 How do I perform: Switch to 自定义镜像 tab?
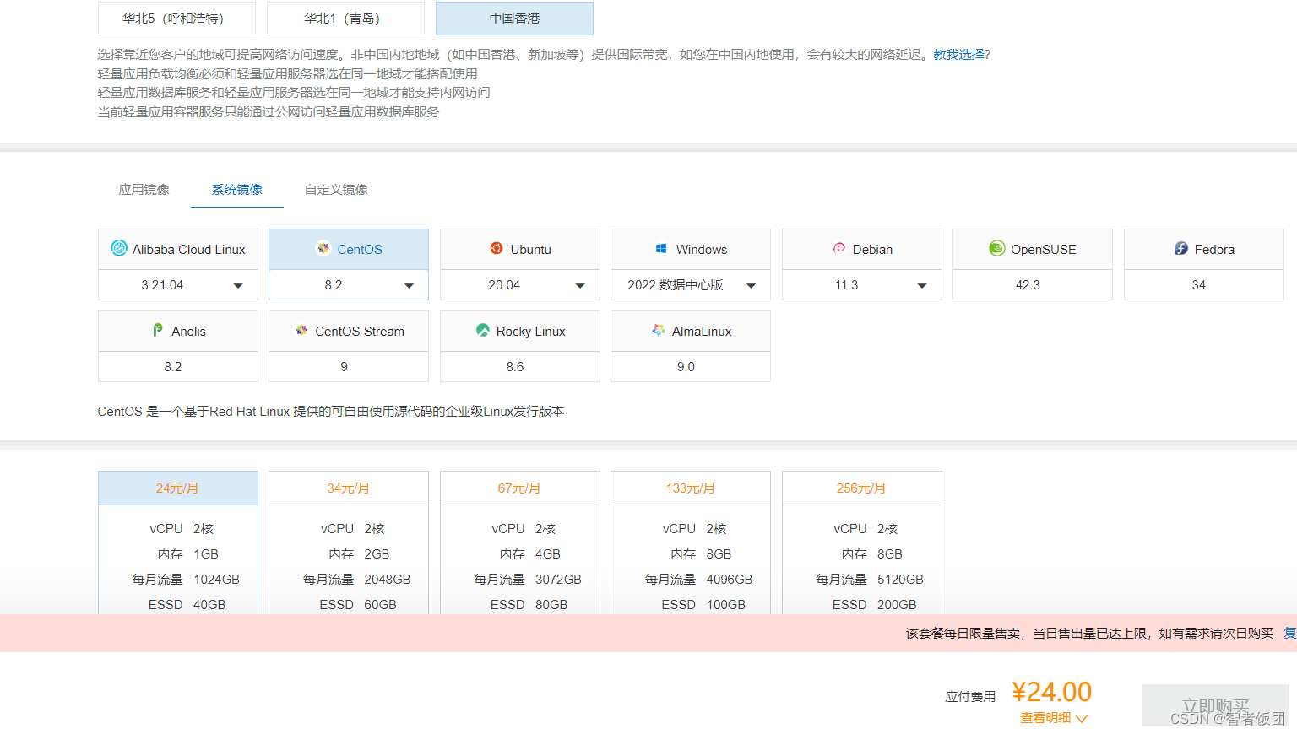point(336,190)
